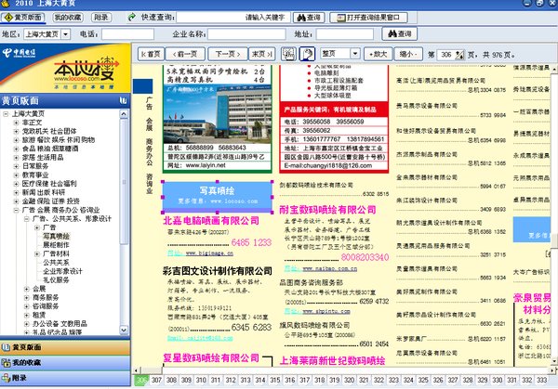Expand the 教育事业 node

tap(16, 175)
